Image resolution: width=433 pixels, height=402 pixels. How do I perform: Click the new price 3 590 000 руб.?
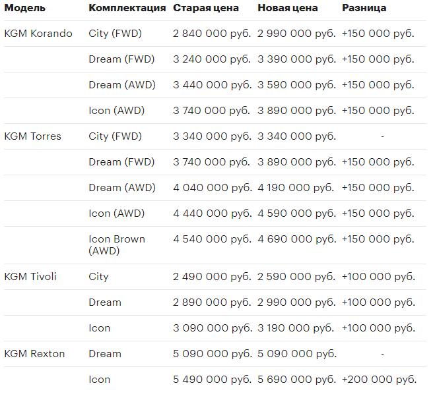coord(296,85)
